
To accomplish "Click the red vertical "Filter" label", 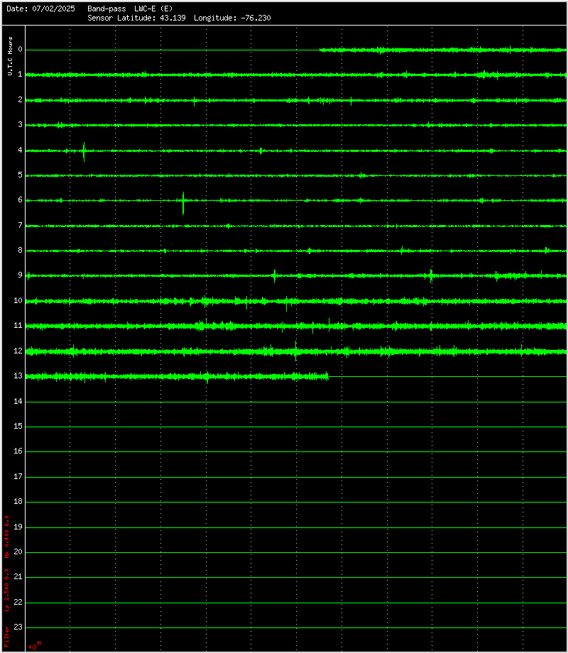I will coord(6,636).
